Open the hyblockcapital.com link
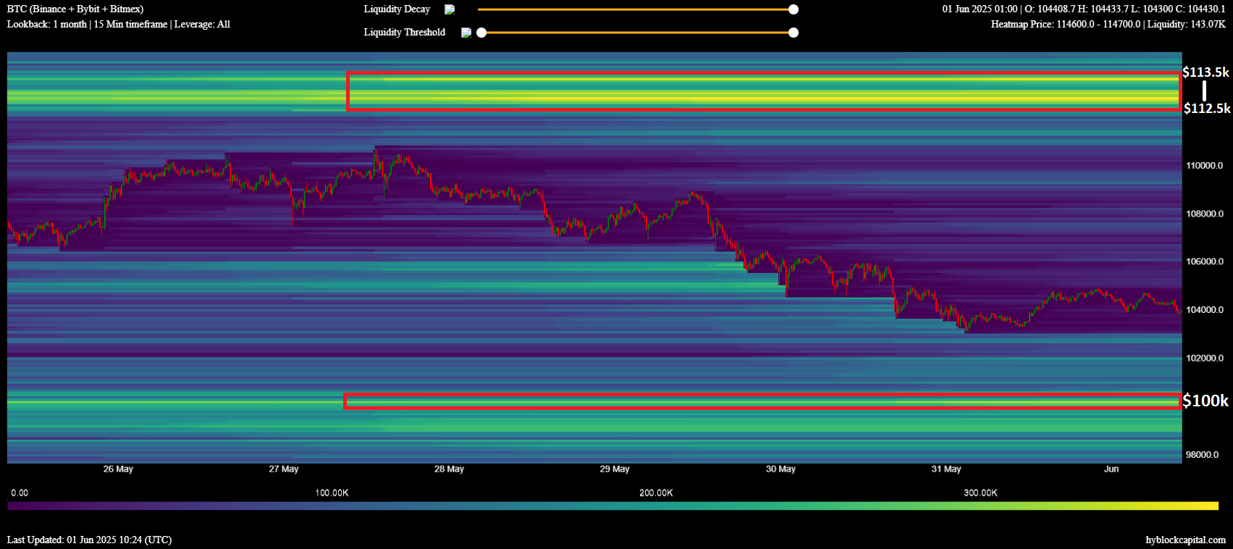This screenshot has width=1233, height=549. (1185, 540)
